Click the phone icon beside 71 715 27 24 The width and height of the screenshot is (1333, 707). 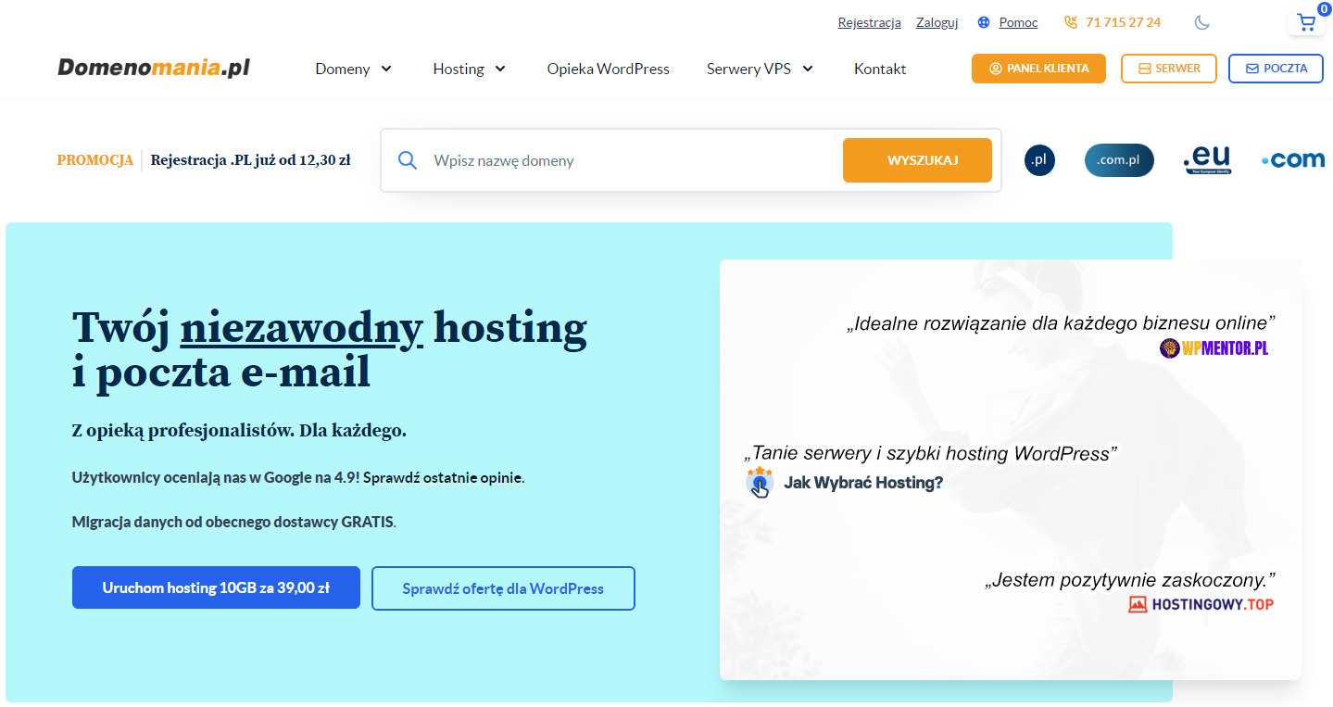coord(1071,22)
